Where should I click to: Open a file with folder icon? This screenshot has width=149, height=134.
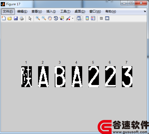point(10,18)
